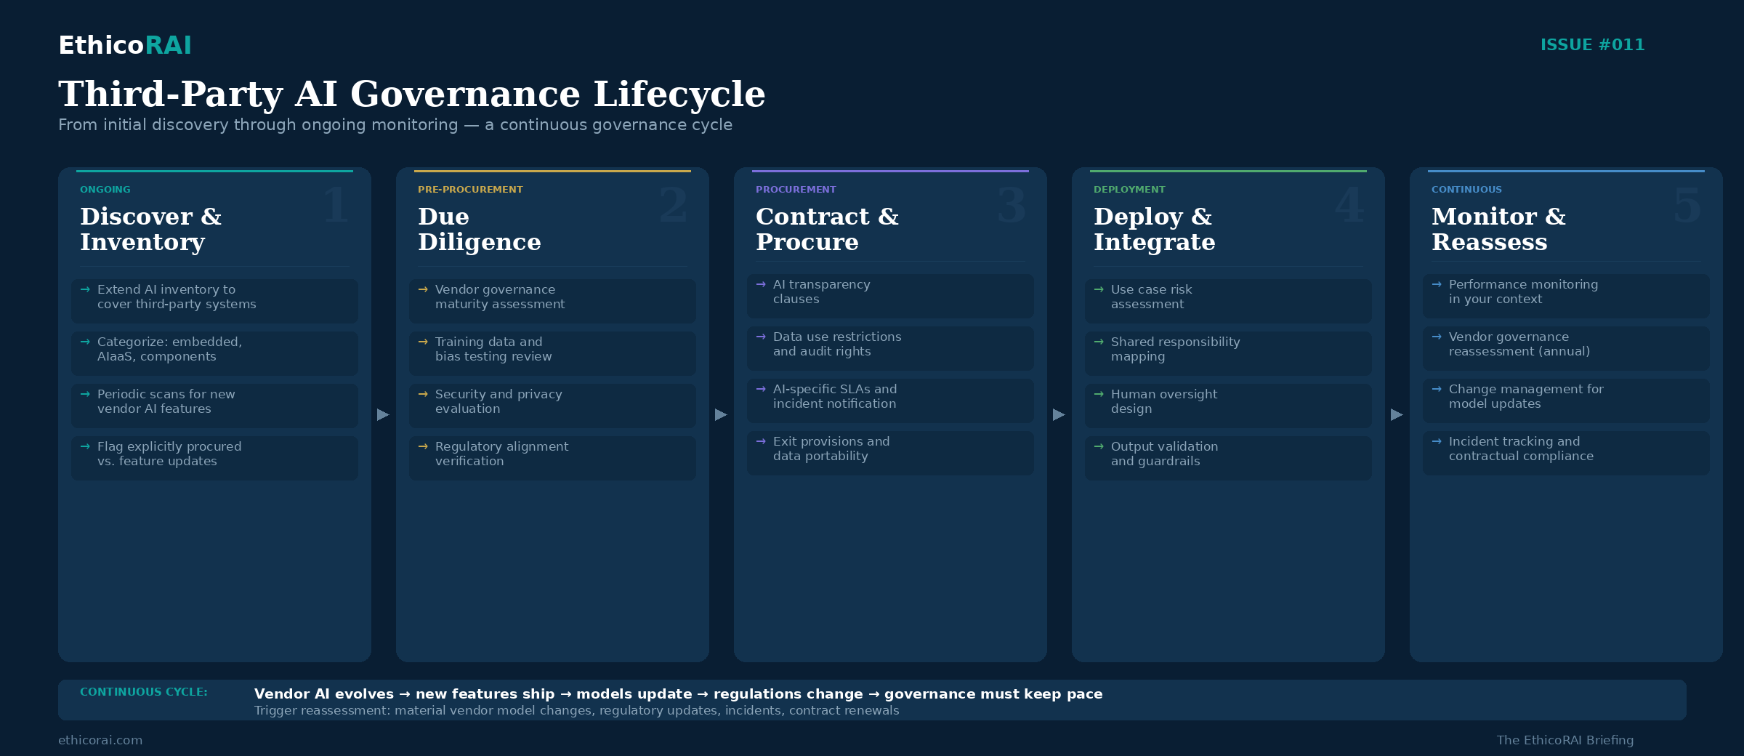Select the arrow marker next to 'Performance monitoring in your context'

point(1437,284)
